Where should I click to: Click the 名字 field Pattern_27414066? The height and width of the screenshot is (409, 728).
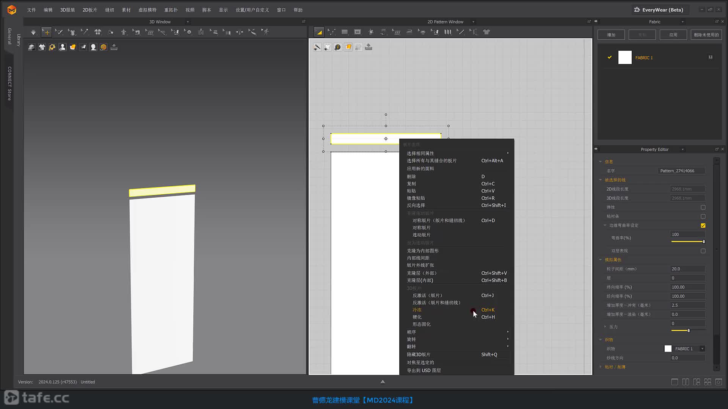coord(681,171)
